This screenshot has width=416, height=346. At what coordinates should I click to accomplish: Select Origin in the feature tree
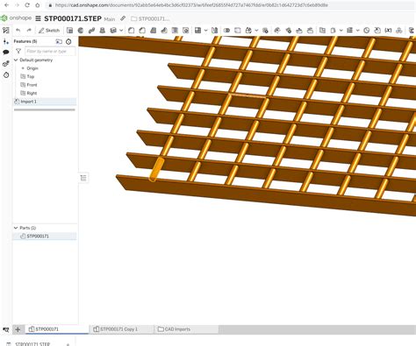click(32, 68)
